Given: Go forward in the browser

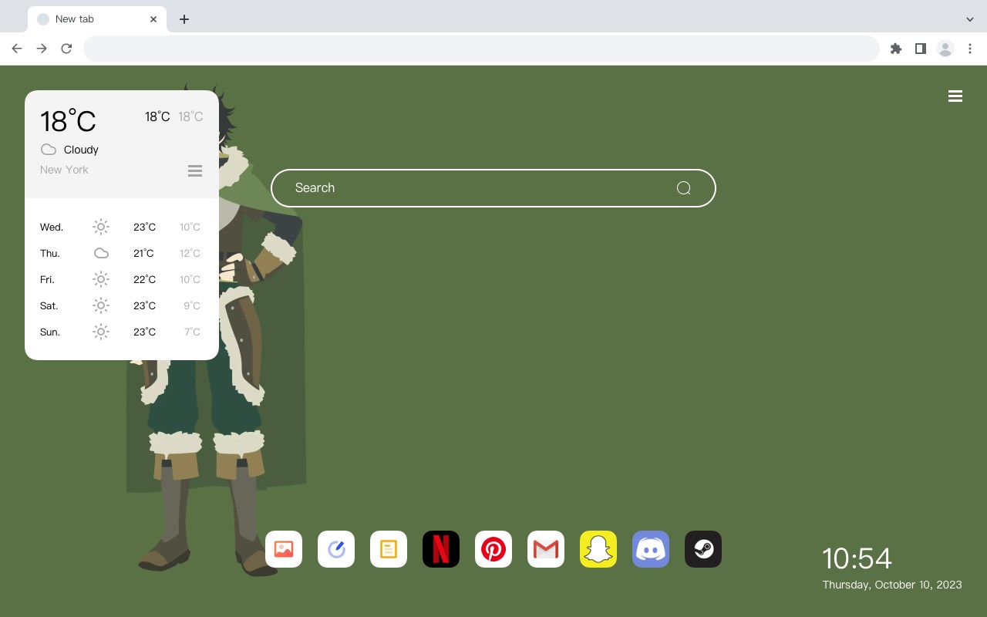Looking at the screenshot, I should click(42, 49).
